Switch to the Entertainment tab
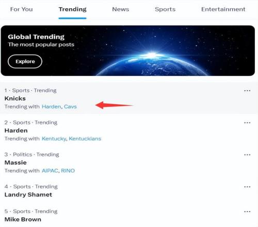The image size is (258, 227). 223,9
